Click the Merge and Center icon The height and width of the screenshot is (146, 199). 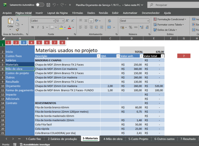pyautogui.click(x=109, y=27)
